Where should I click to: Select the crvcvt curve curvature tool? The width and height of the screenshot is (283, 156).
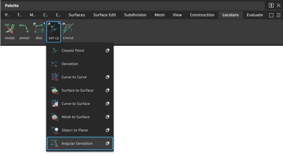point(68,29)
